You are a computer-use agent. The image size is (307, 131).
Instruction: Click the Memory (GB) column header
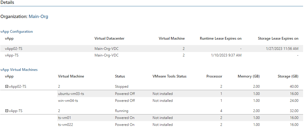(x=249, y=76)
